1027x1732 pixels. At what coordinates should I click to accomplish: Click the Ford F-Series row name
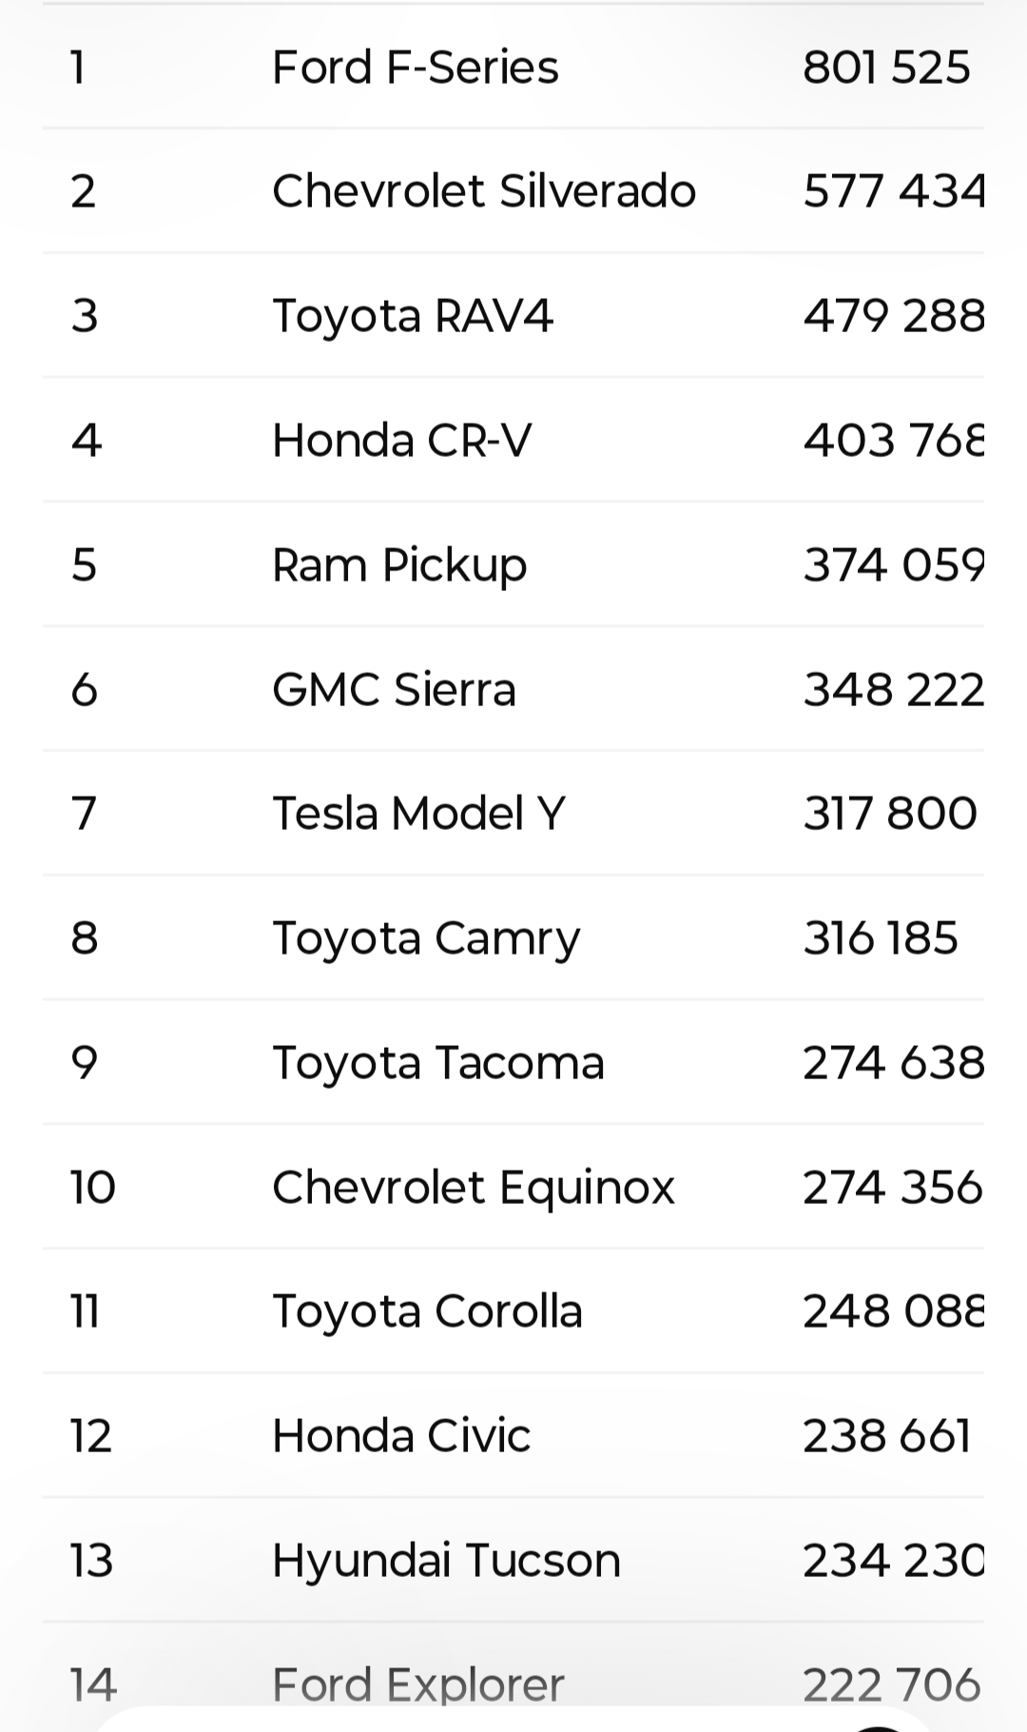pos(415,68)
